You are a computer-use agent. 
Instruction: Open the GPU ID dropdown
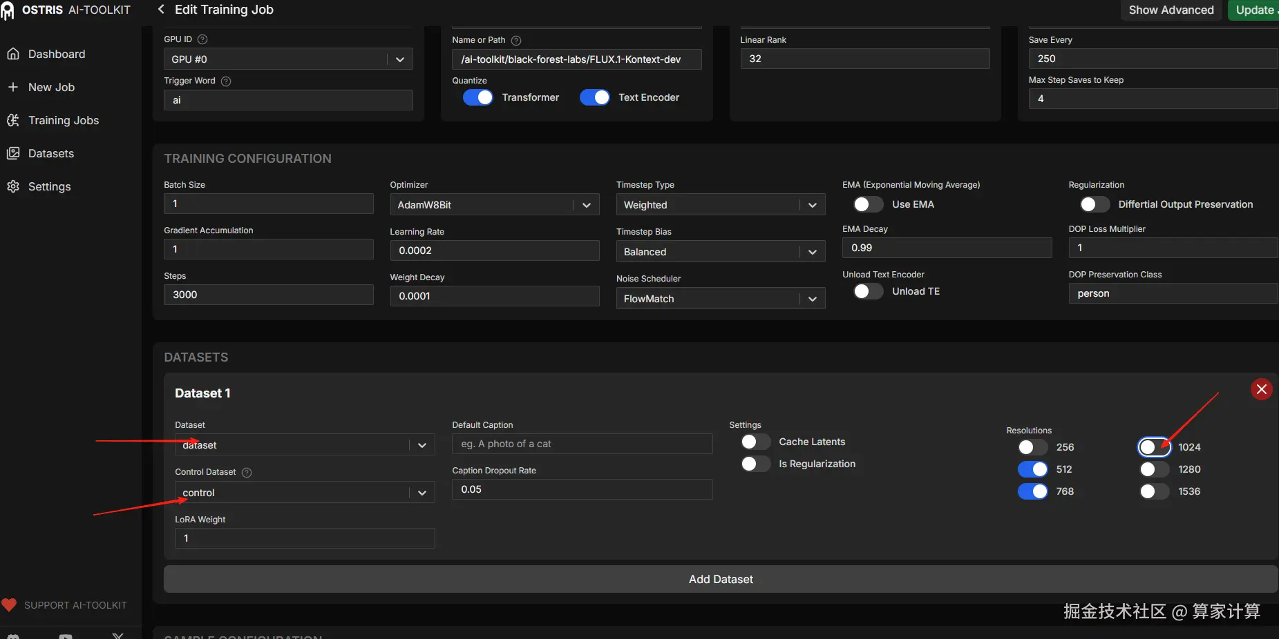[288, 59]
